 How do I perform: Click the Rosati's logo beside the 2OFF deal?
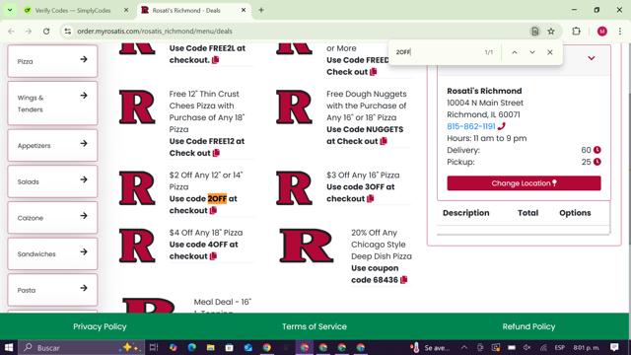(137, 188)
